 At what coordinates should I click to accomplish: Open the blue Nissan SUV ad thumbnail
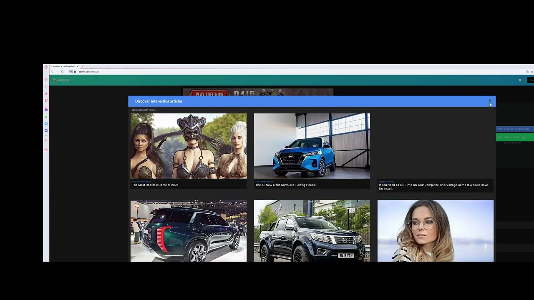point(312,146)
